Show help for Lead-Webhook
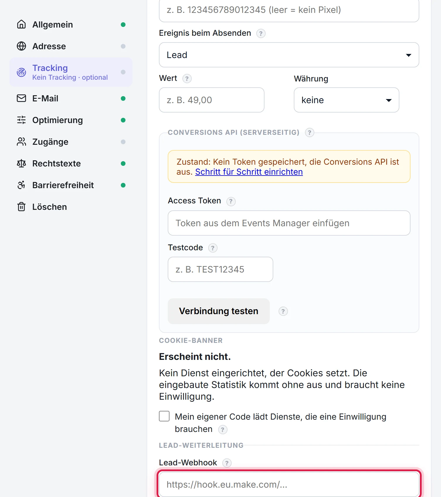441x497 pixels. click(x=227, y=463)
